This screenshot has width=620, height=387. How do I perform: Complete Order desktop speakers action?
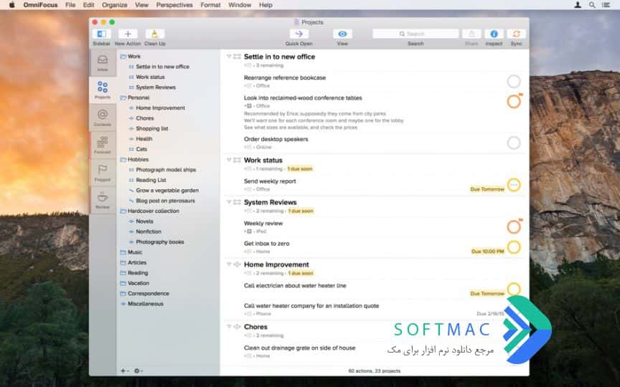pos(514,143)
